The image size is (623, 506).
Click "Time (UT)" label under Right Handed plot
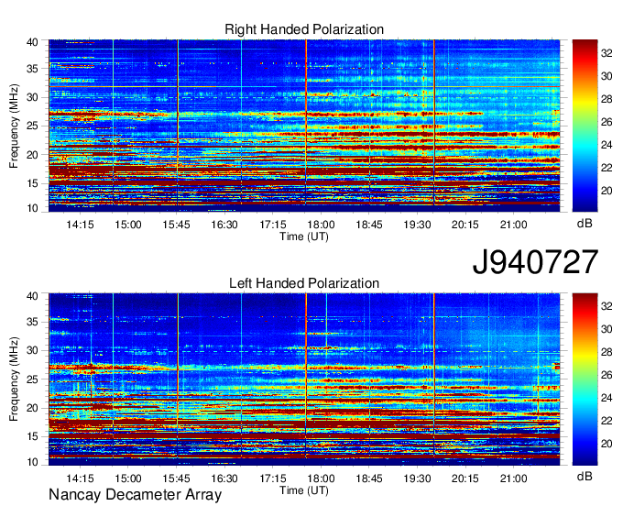tap(304, 236)
